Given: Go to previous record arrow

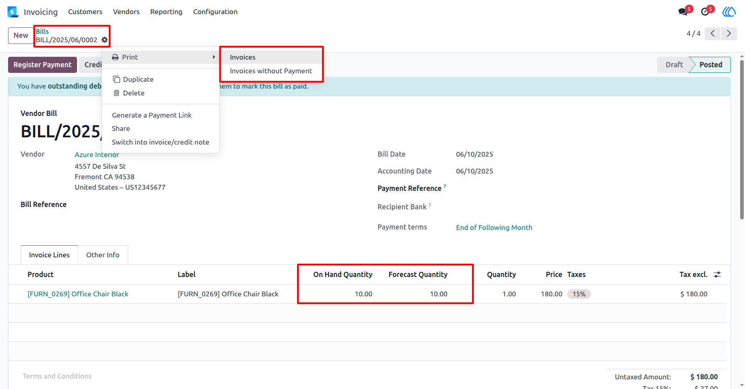Looking at the screenshot, I should point(713,34).
